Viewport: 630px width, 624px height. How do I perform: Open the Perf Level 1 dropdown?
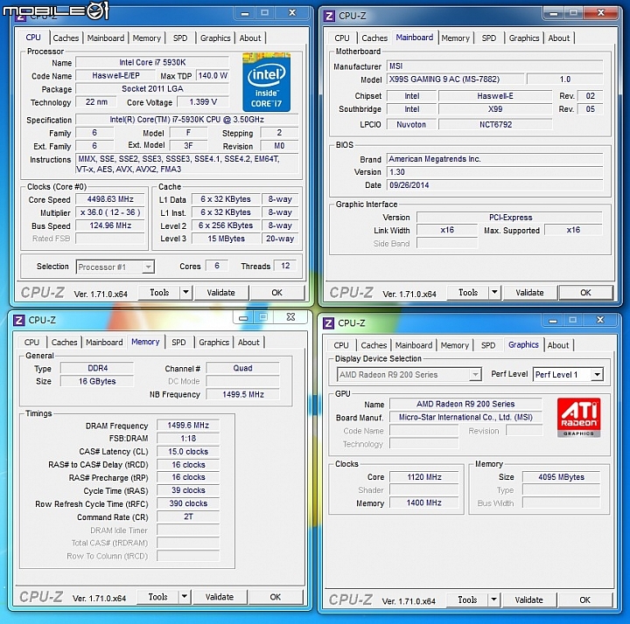click(x=598, y=375)
